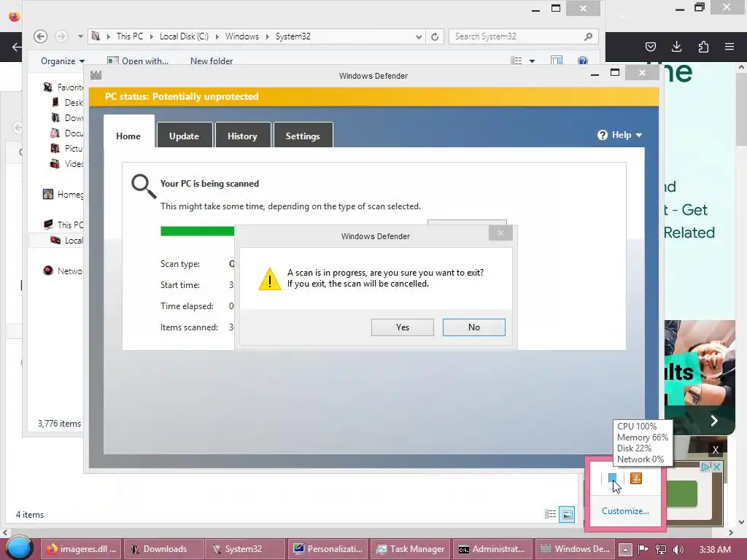
Task: Click the blue tray icon in overflow
Action: pos(613,478)
